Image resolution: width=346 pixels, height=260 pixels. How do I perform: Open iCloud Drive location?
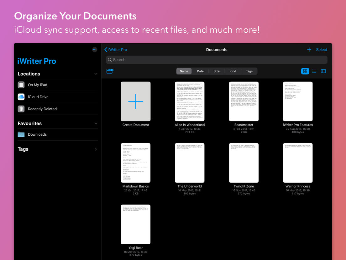point(58,97)
